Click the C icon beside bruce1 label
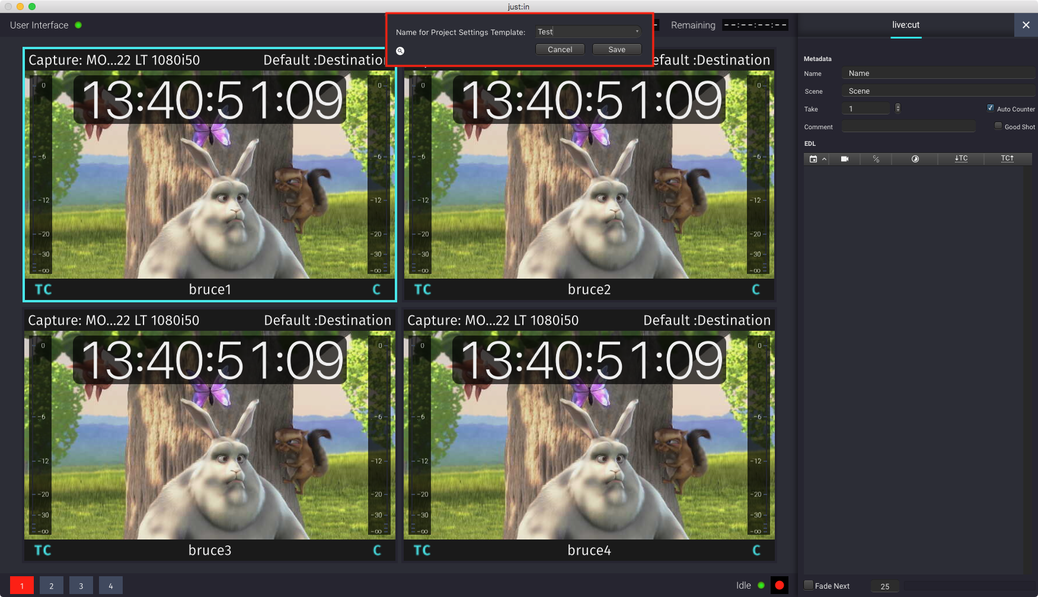The image size is (1038, 597). 376,289
